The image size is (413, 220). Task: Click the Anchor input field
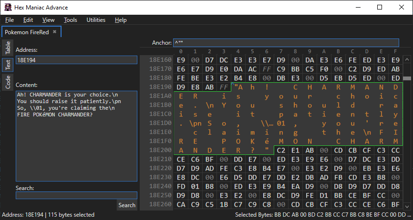pyautogui.click(x=286, y=43)
